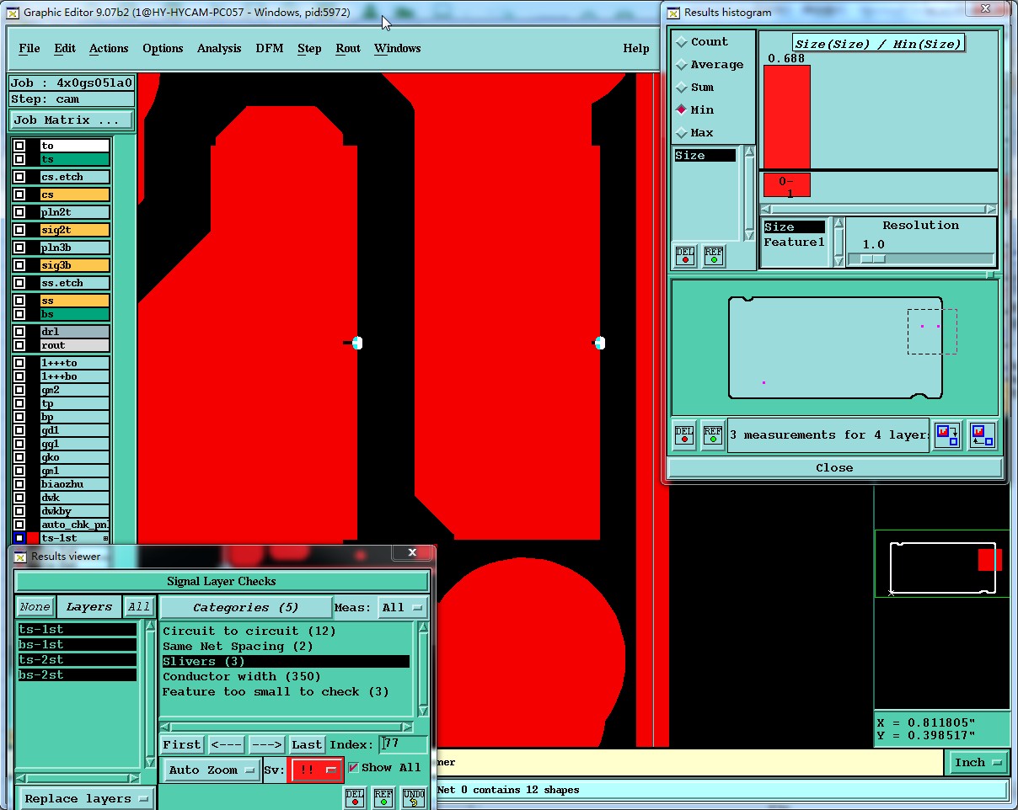
Task: Toggle display box of layer drl
Action: pos(19,332)
